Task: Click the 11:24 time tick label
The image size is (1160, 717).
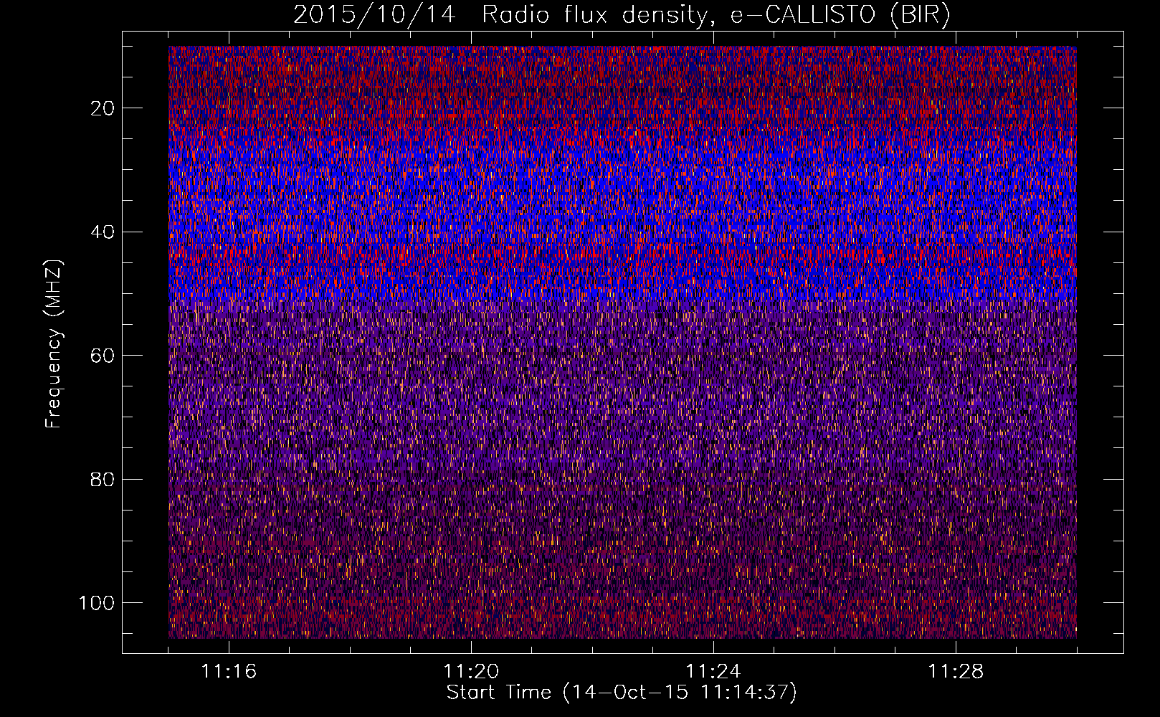Action: tap(713, 672)
